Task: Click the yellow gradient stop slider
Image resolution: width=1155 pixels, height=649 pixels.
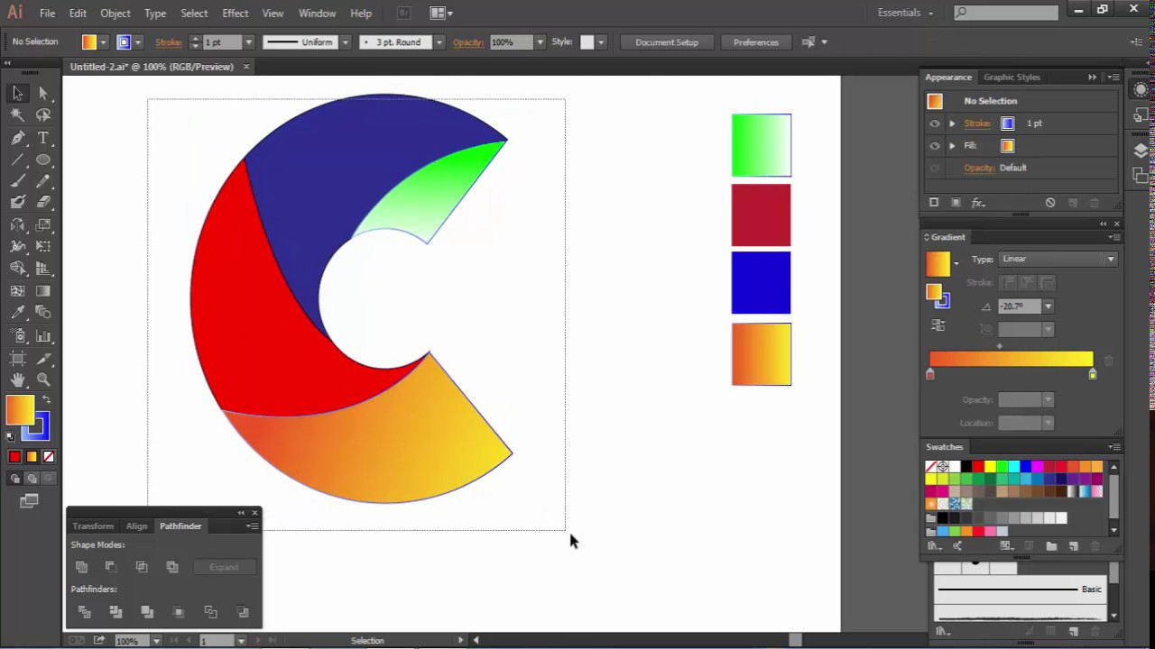Action: [1093, 373]
